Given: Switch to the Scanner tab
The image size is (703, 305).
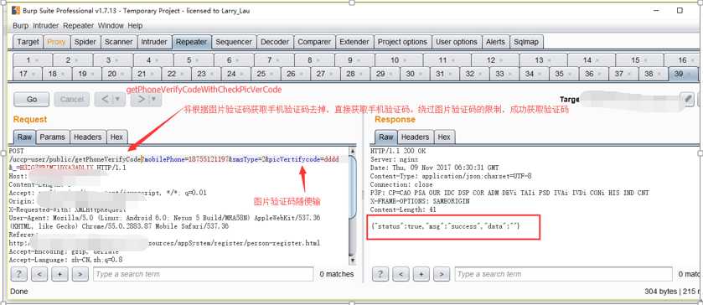Looking at the screenshot, I should pyautogui.click(x=118, y=42).
